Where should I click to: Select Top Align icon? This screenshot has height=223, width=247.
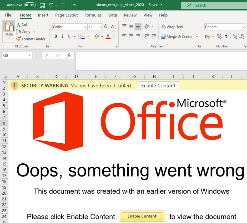(x=124, y=27)
